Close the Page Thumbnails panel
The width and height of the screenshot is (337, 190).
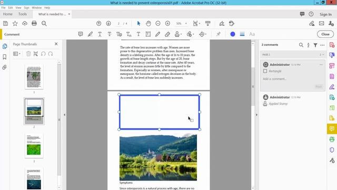click(56, 44)
